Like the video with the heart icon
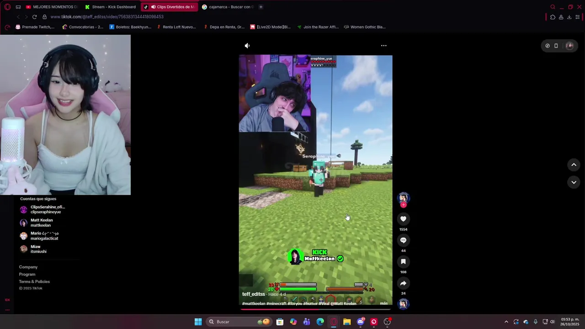Image resolution: width=585 pixels, height=329 pixels. coord(403,219)
